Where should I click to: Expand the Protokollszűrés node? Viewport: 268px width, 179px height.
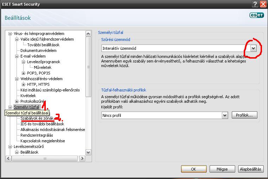click(x=17, y=102)
